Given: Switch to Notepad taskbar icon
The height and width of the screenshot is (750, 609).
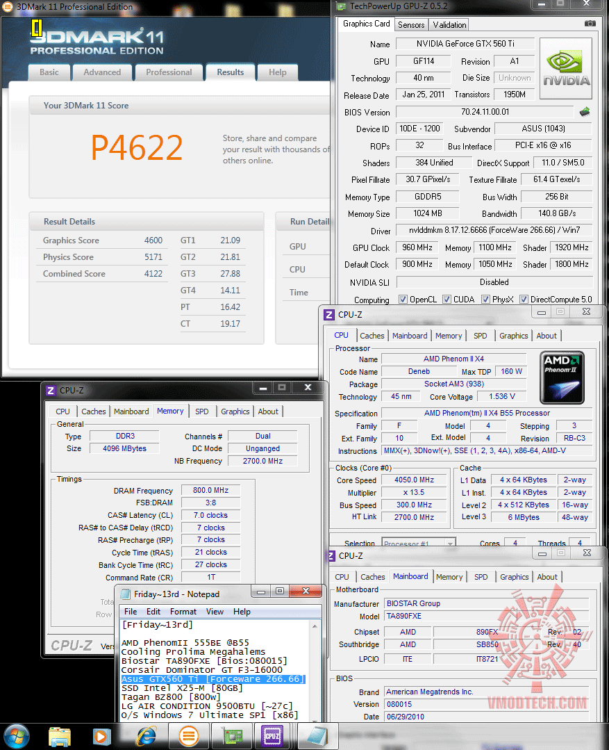Looking at the screenshot, I should click(x=317, y=737).
